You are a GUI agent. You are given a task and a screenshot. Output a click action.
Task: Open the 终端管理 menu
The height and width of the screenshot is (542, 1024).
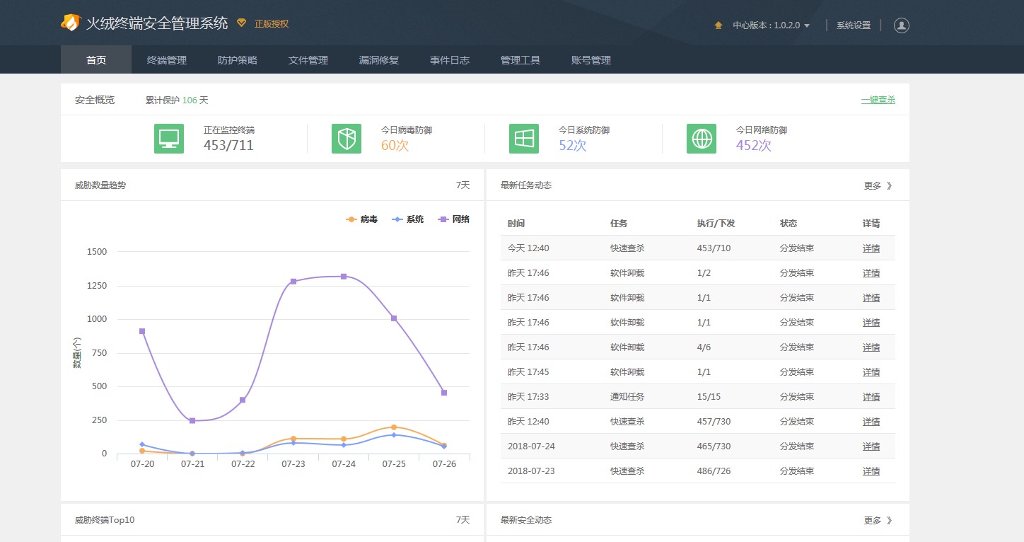pos(167,60)
